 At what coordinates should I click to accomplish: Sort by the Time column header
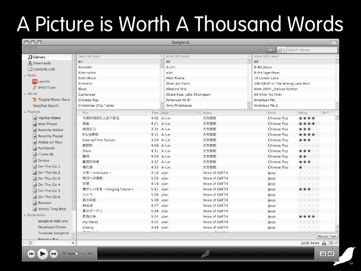[153, 113]
